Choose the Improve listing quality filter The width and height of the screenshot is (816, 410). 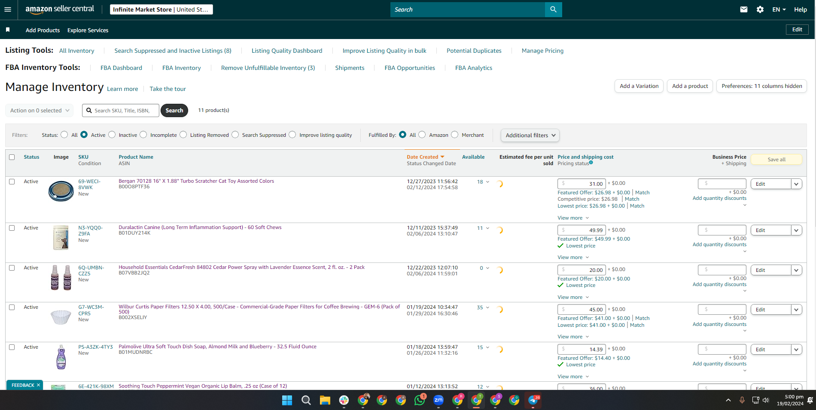[292, 135]
